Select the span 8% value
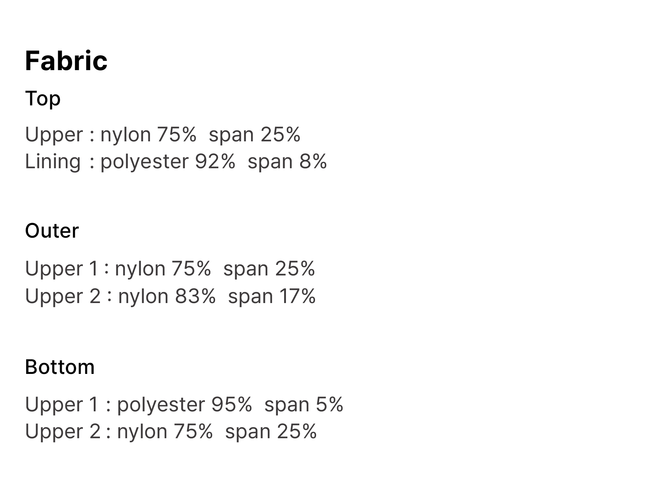The image size is (654, 496). point(287,161)
